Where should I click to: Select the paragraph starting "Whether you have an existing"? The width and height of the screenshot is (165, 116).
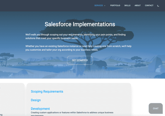(78, 48)
